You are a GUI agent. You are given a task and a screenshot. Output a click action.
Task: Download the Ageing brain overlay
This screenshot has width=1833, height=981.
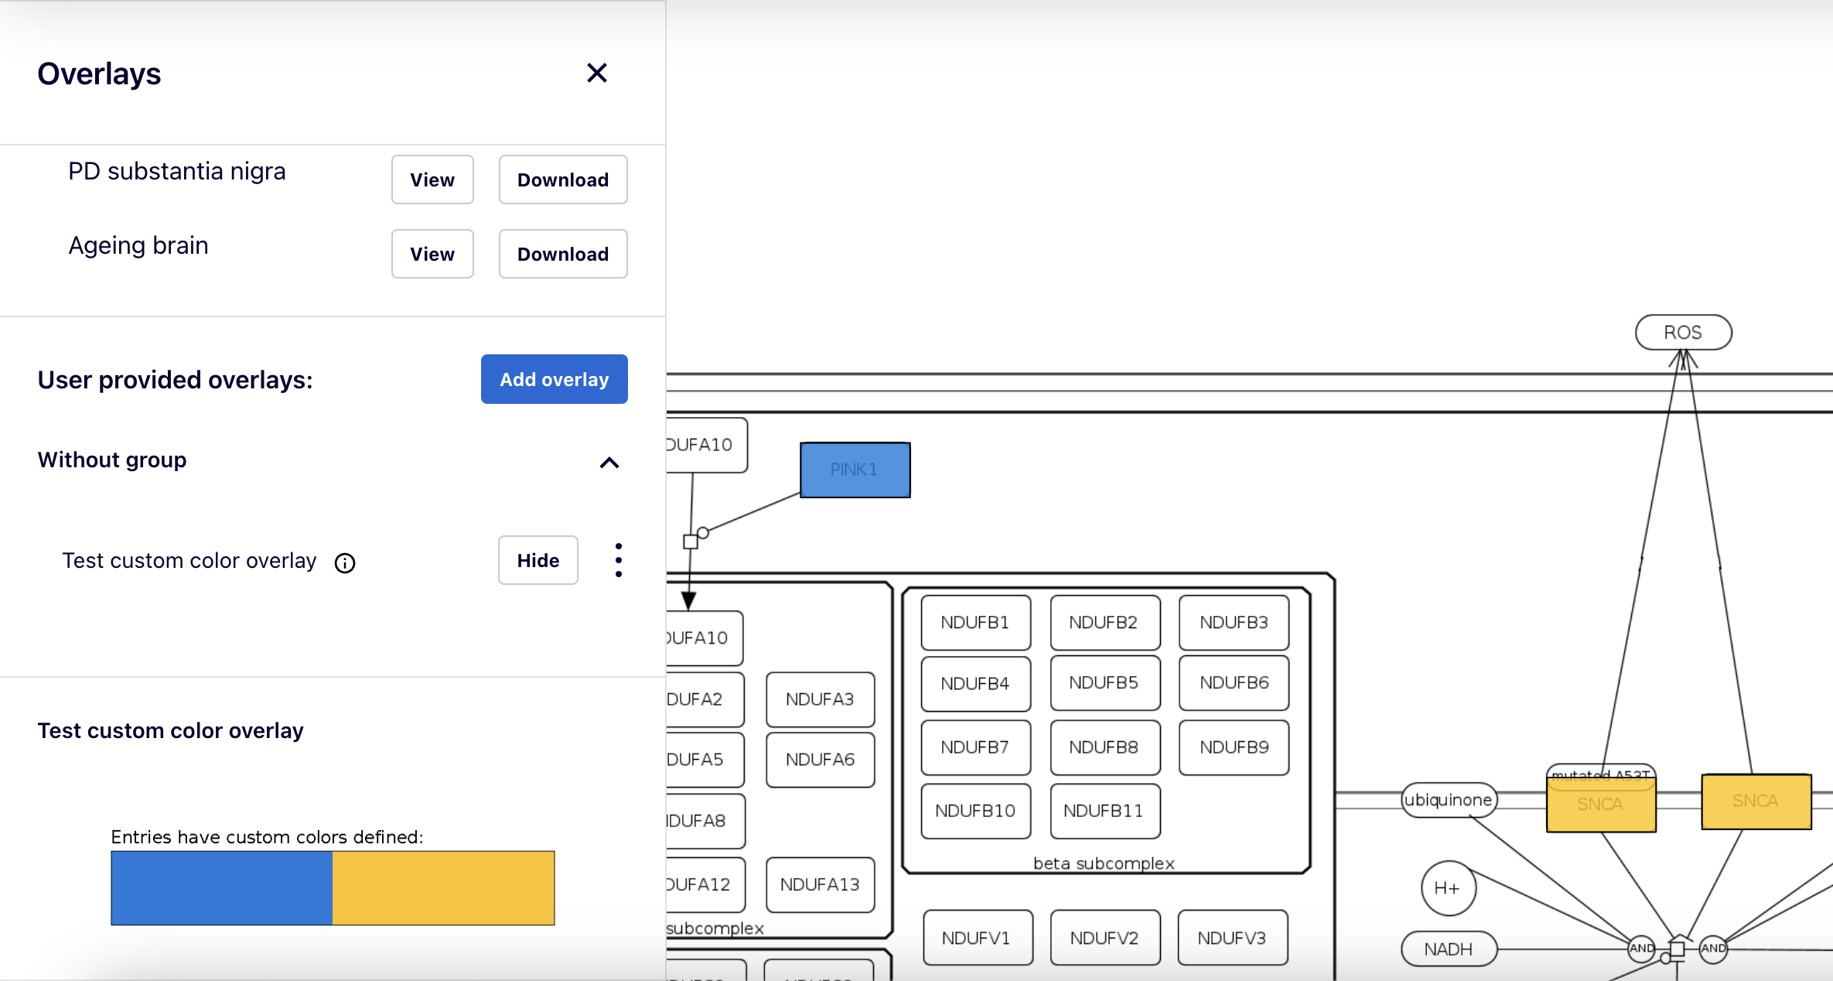[x=562, y=254]
